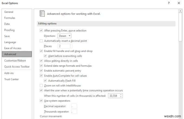The image size is (184, 119).
Task: Adjust the cells in thousands spinner arrows
Action: point(121,96)
